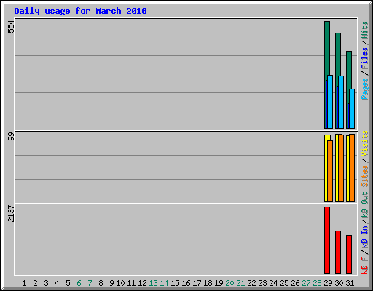
Task: Click the 554 axis value for hits
Action: point(11,26)
